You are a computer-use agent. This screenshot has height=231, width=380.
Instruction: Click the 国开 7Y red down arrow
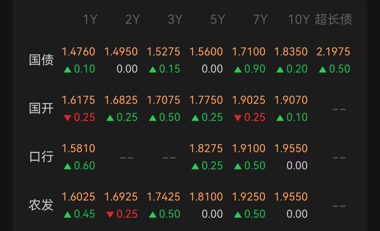tap(238, 118)
